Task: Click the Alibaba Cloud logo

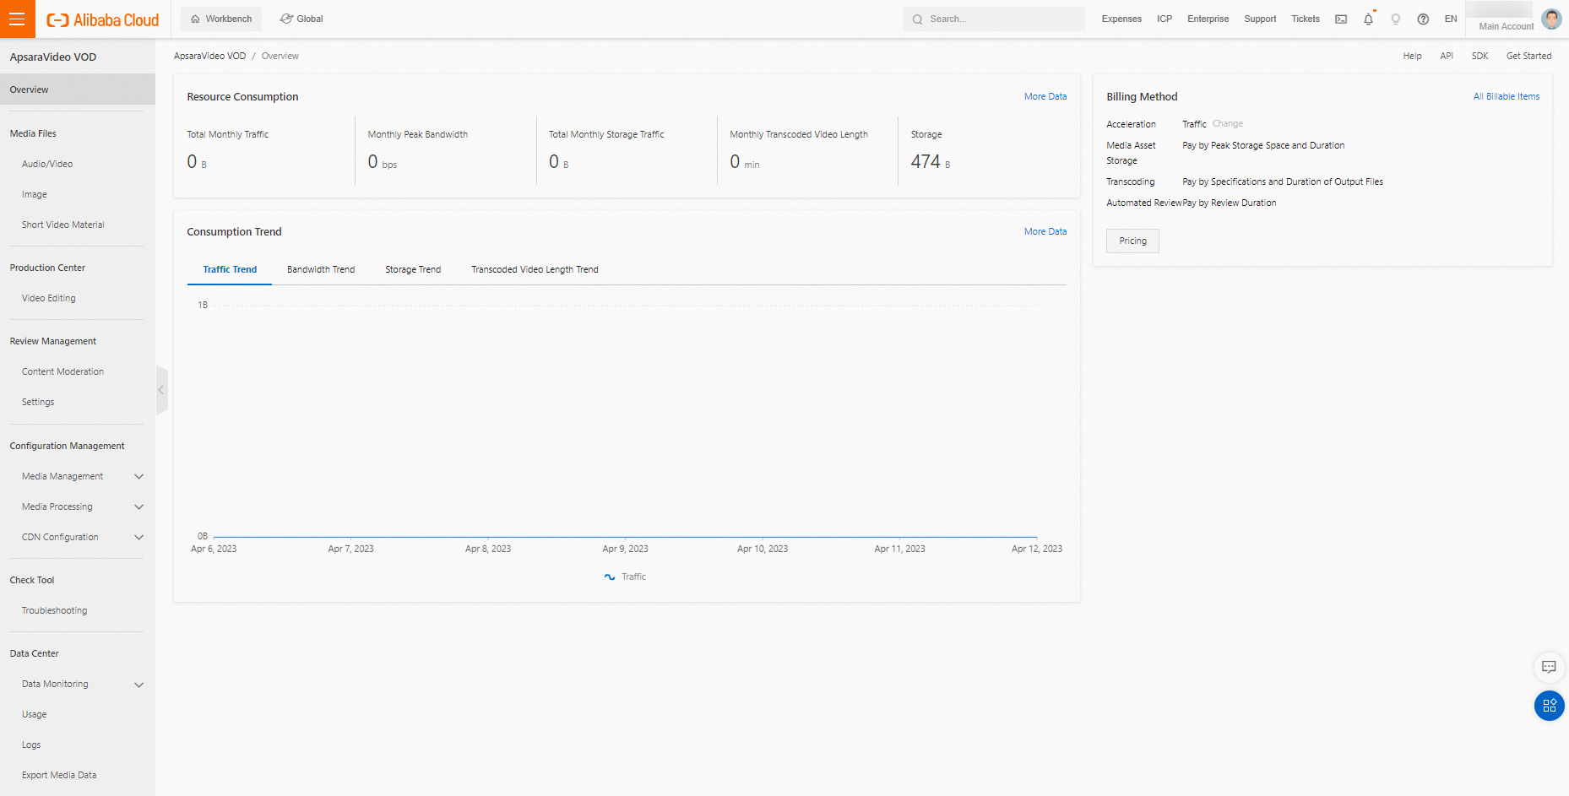Action: 103,19
